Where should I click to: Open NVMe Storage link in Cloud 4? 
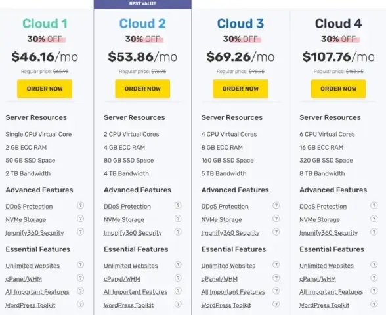(x=320, y=219)
